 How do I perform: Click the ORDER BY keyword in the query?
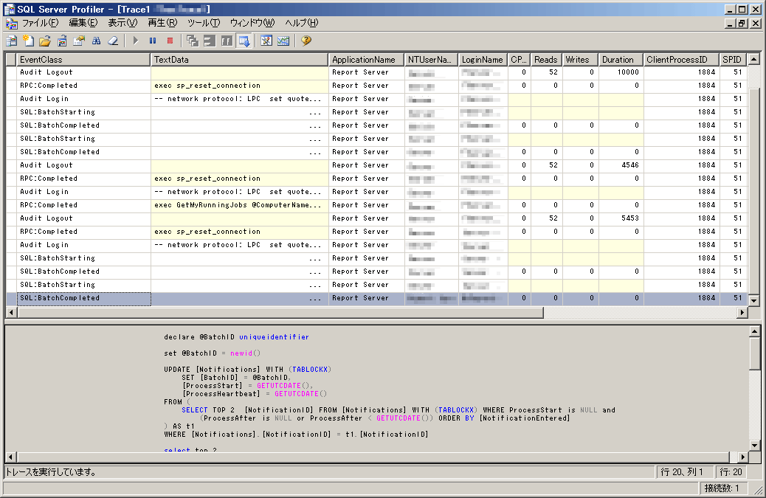456,418
